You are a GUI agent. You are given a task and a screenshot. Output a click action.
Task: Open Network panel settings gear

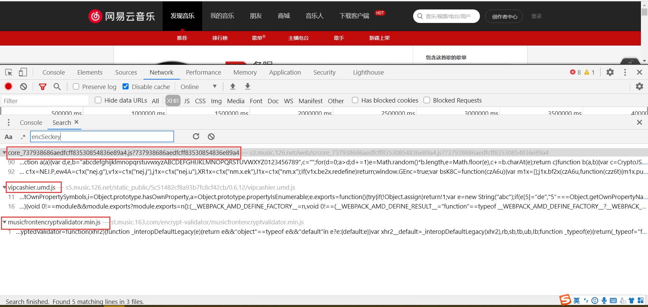tap(639, 86)
